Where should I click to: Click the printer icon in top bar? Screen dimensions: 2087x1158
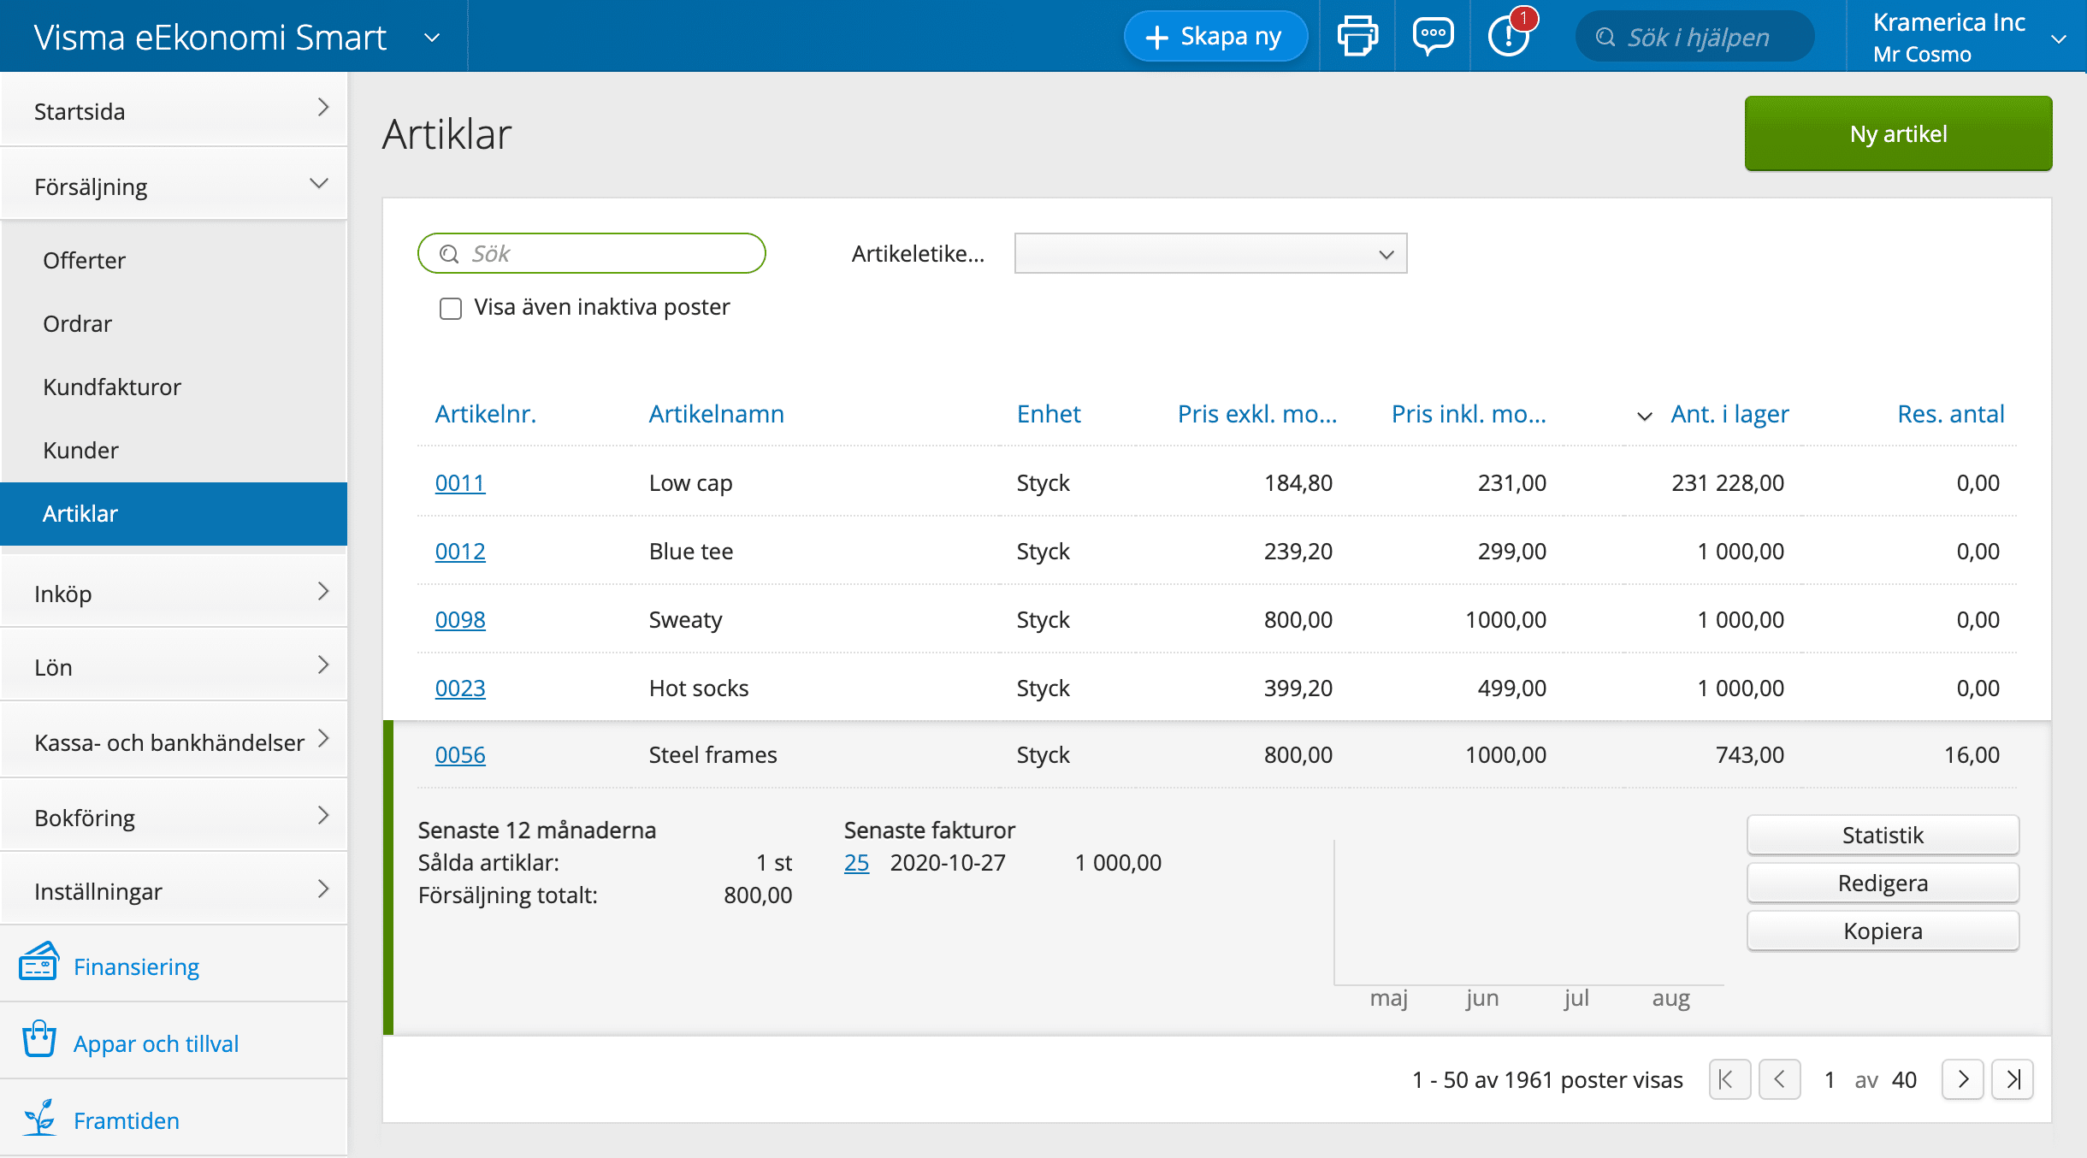coord(1357,37)
